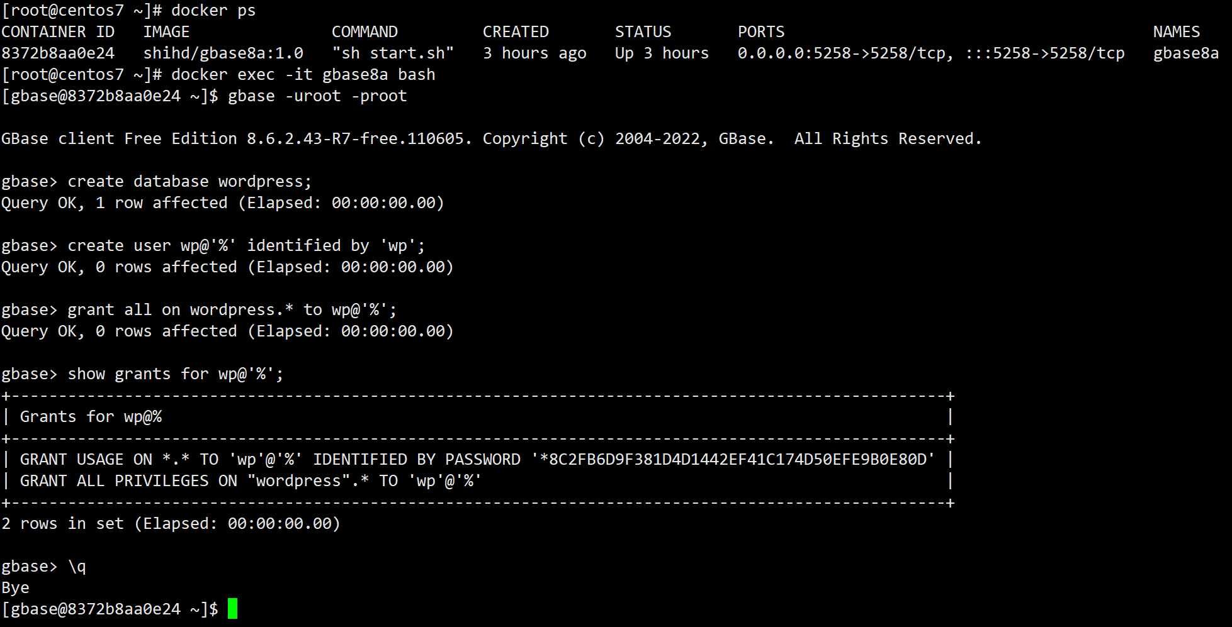The height and width of the screenshot is (627, 1232).
Task: Click the "gbase -uroot -proot" login command
Action: tap(317, 96)
